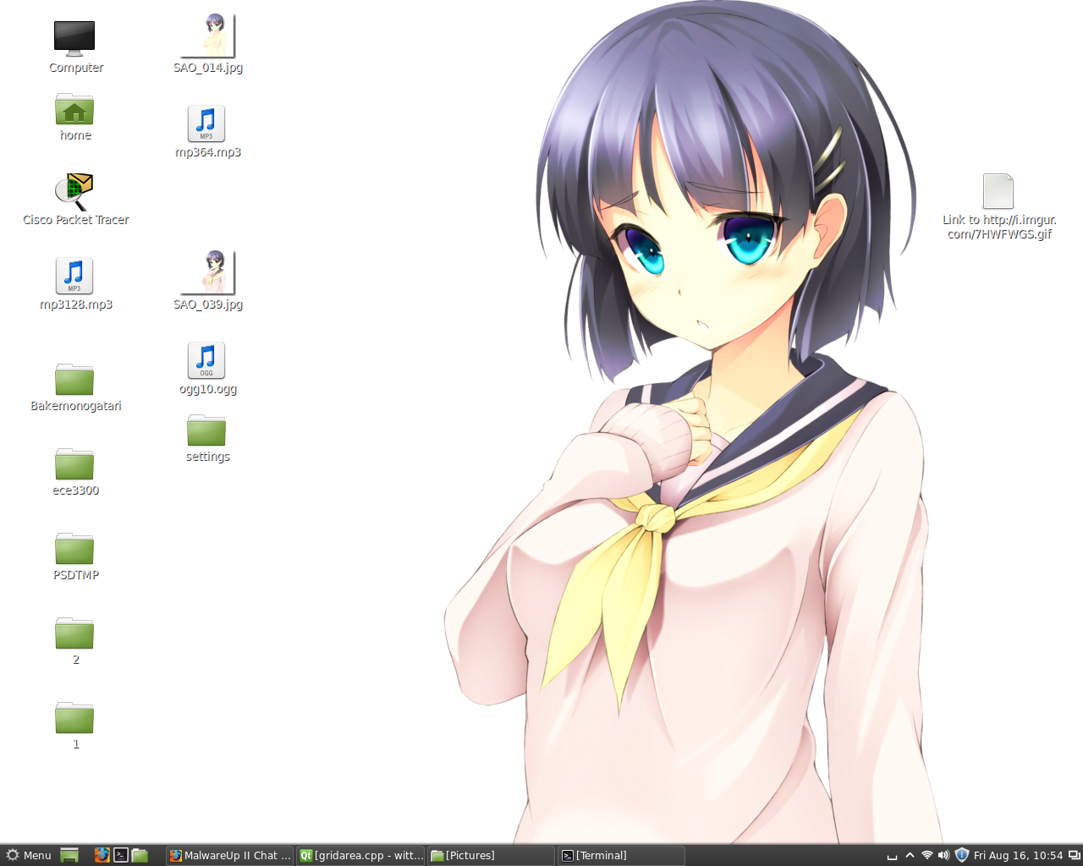Open the clock showing Fri Aug 16, 10:54
Viewport: 1083px width, 866px height.
coord(1018,856)
